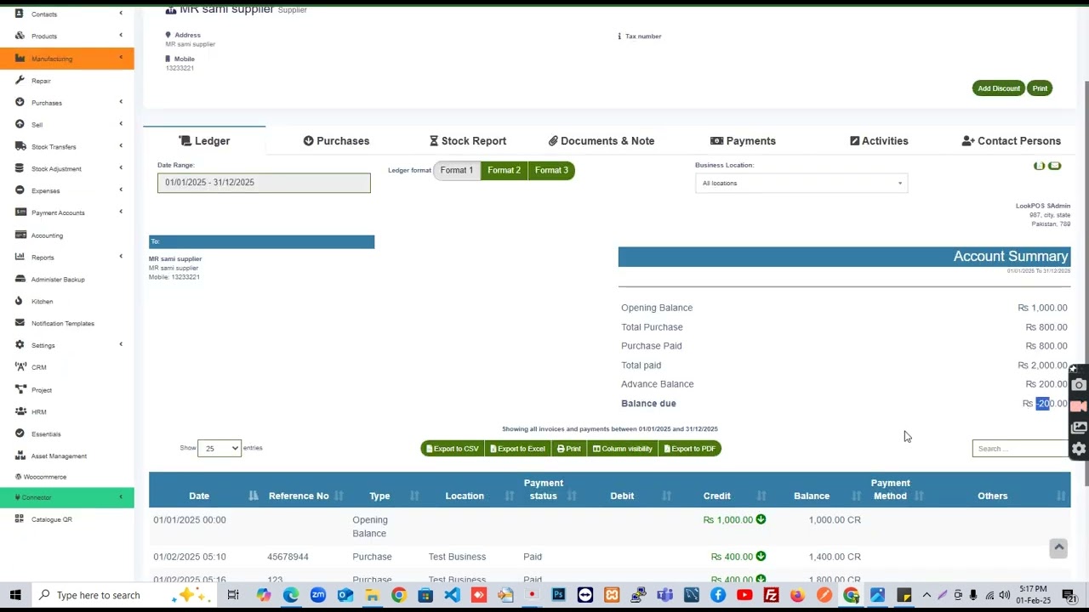Viewport: 1089px width, 612px height.
Task: Open the Show entries count dropdown
Action: click(220, 448)
